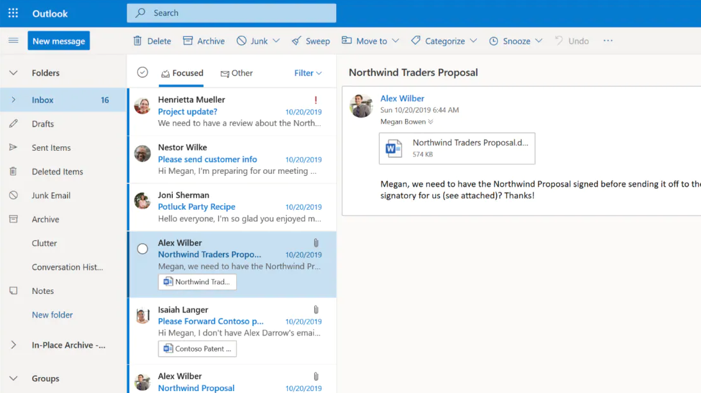Expand the In-Place Archive folder

tap(13, 345)
